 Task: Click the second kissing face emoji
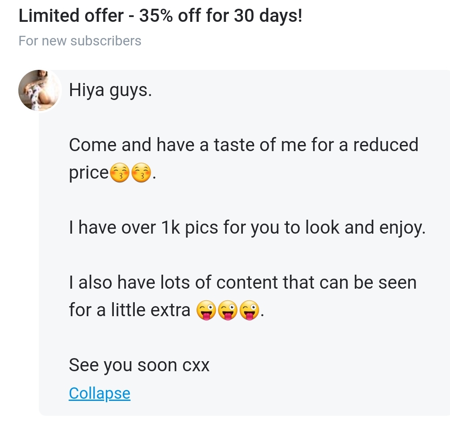141,172
